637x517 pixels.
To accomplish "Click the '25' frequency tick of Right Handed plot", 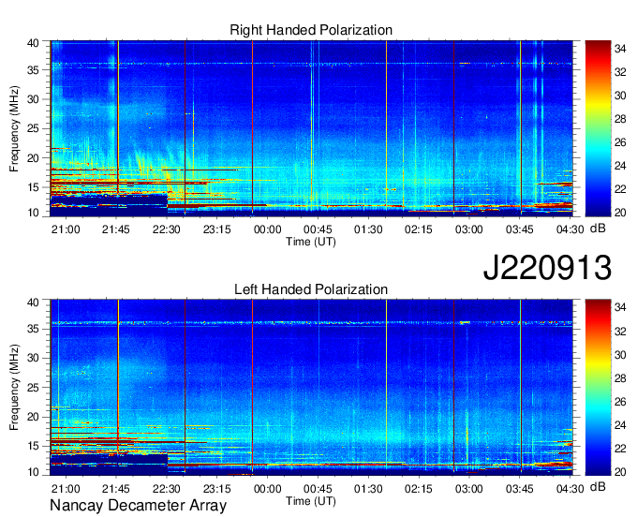I will click(33, 128).
